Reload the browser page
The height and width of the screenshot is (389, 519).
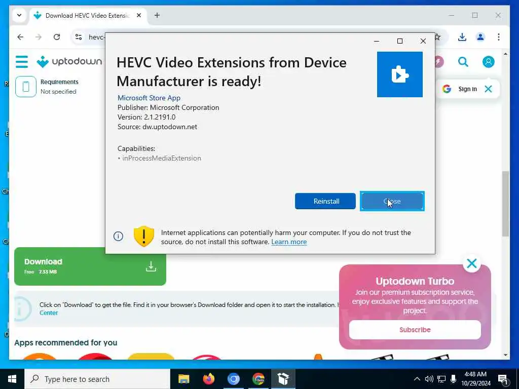[57, 37]
